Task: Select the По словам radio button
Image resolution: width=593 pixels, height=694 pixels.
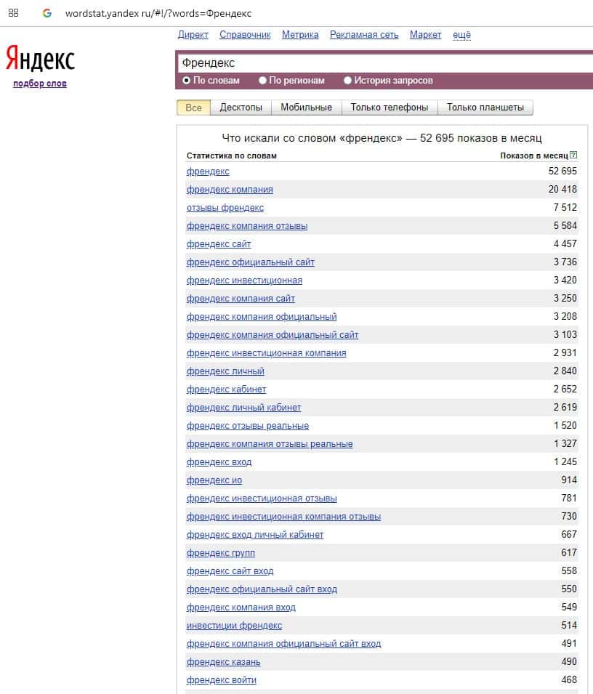Action: tap(186, 80)
